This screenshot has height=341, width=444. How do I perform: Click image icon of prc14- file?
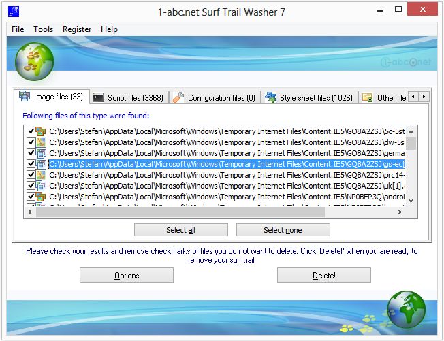tap(40, 175)
